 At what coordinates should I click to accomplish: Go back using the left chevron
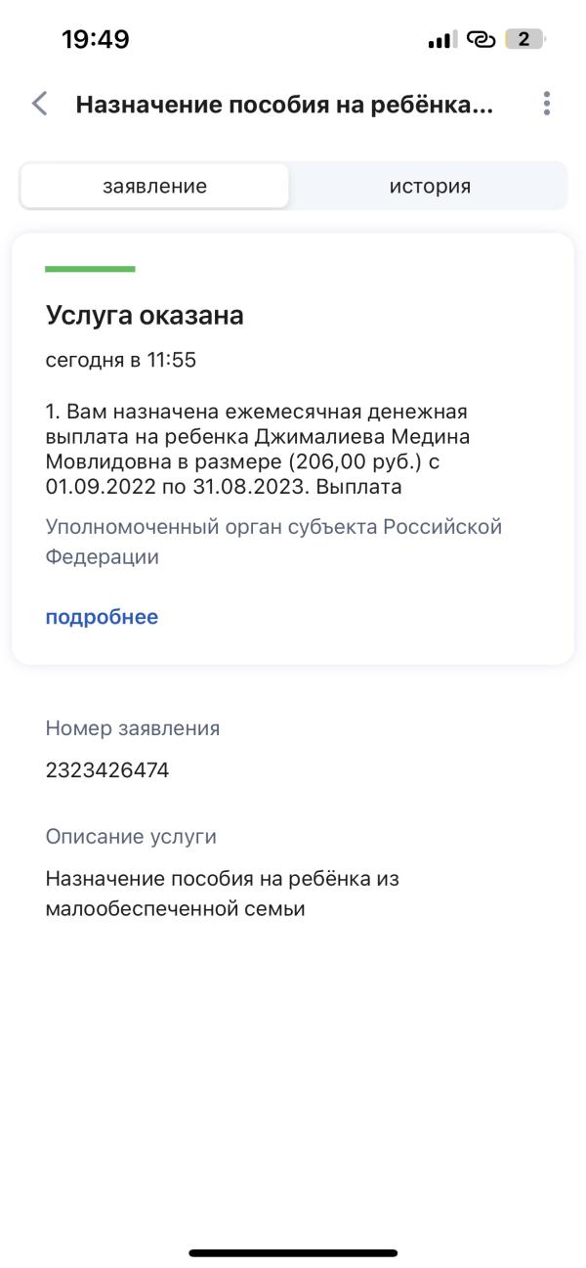tap(40, 105)
